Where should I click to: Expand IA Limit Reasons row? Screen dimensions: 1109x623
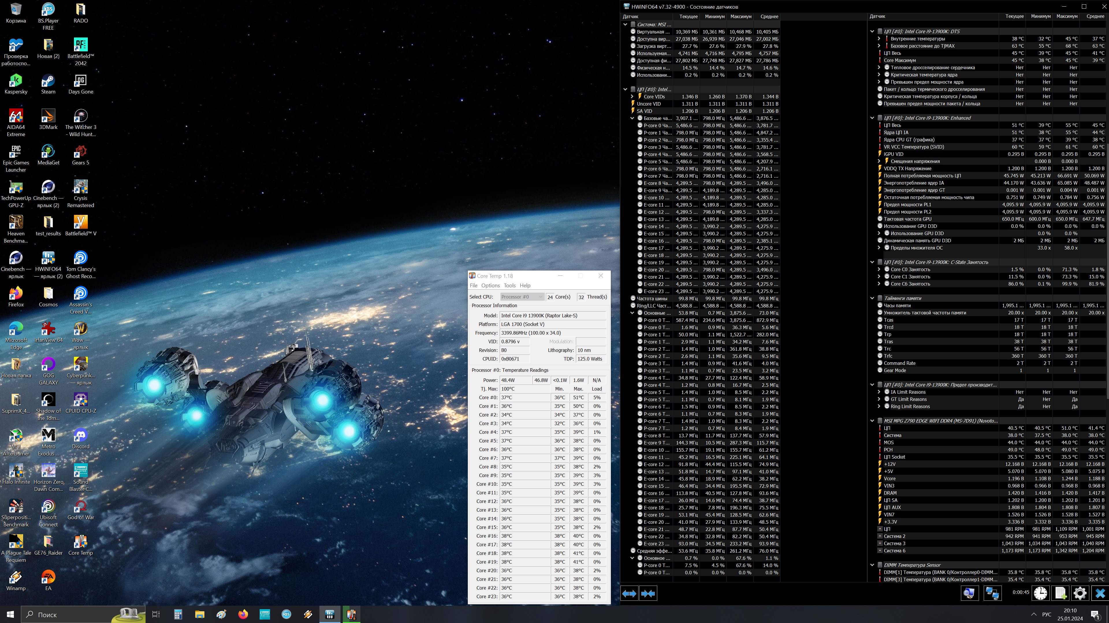879,392
